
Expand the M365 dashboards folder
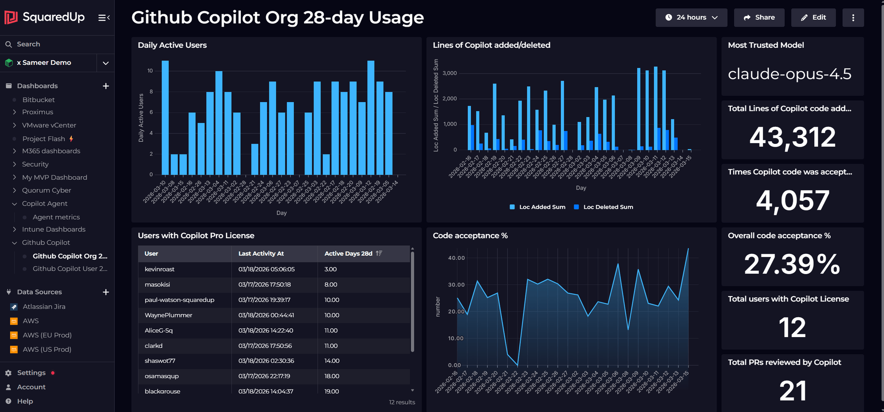click(14, 151)
